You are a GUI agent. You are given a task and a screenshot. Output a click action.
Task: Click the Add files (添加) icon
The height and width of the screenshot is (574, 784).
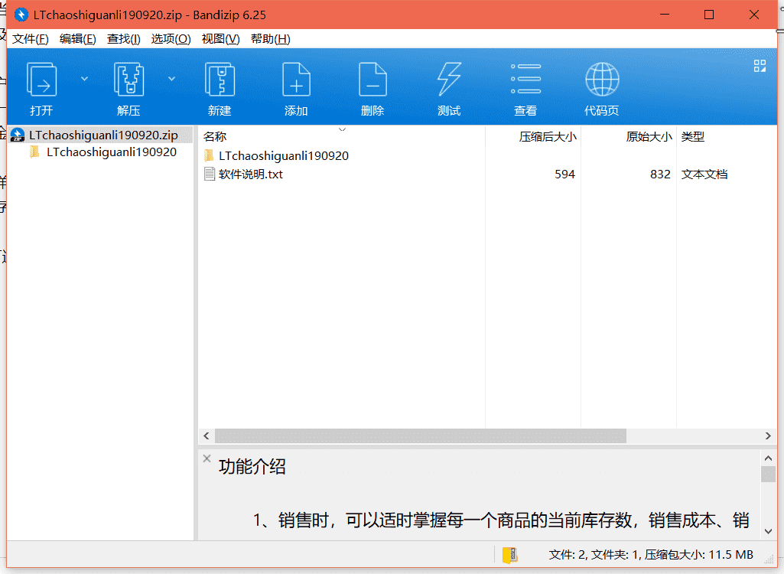pos(296,79)
